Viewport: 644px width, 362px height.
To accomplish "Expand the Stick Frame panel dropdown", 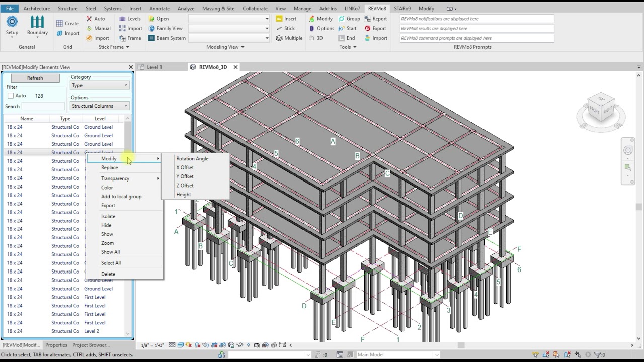I will (x=114, y=47).
